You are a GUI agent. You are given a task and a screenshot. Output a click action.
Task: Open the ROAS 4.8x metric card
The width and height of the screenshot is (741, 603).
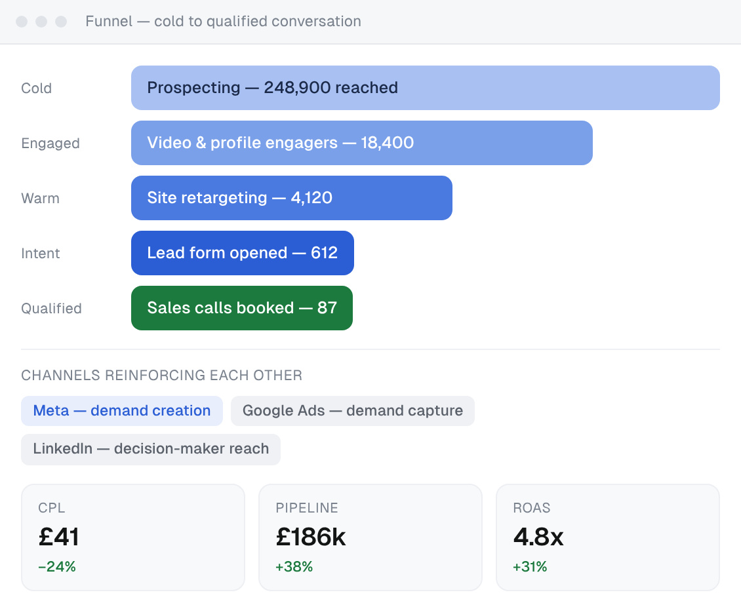coord(608,537)
